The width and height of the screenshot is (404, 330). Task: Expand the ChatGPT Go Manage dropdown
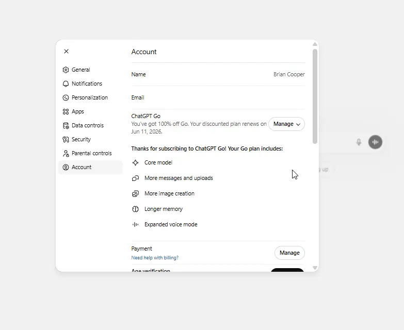pyautogui.click(x=286, y=124)
